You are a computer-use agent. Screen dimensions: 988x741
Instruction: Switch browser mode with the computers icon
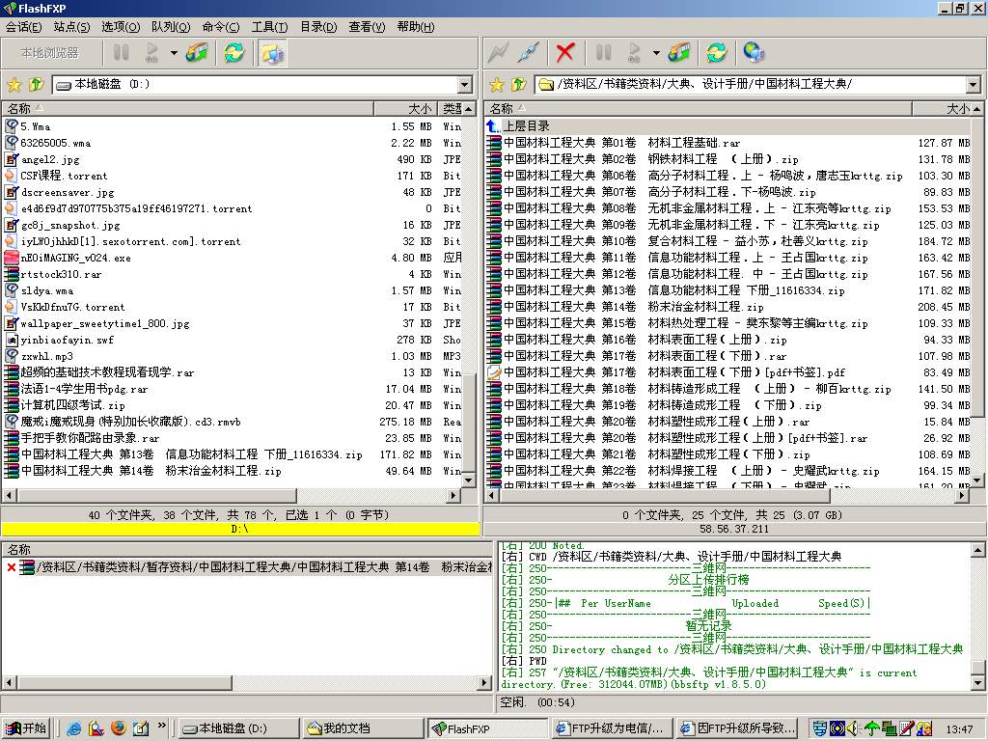(x=272, y=53)
